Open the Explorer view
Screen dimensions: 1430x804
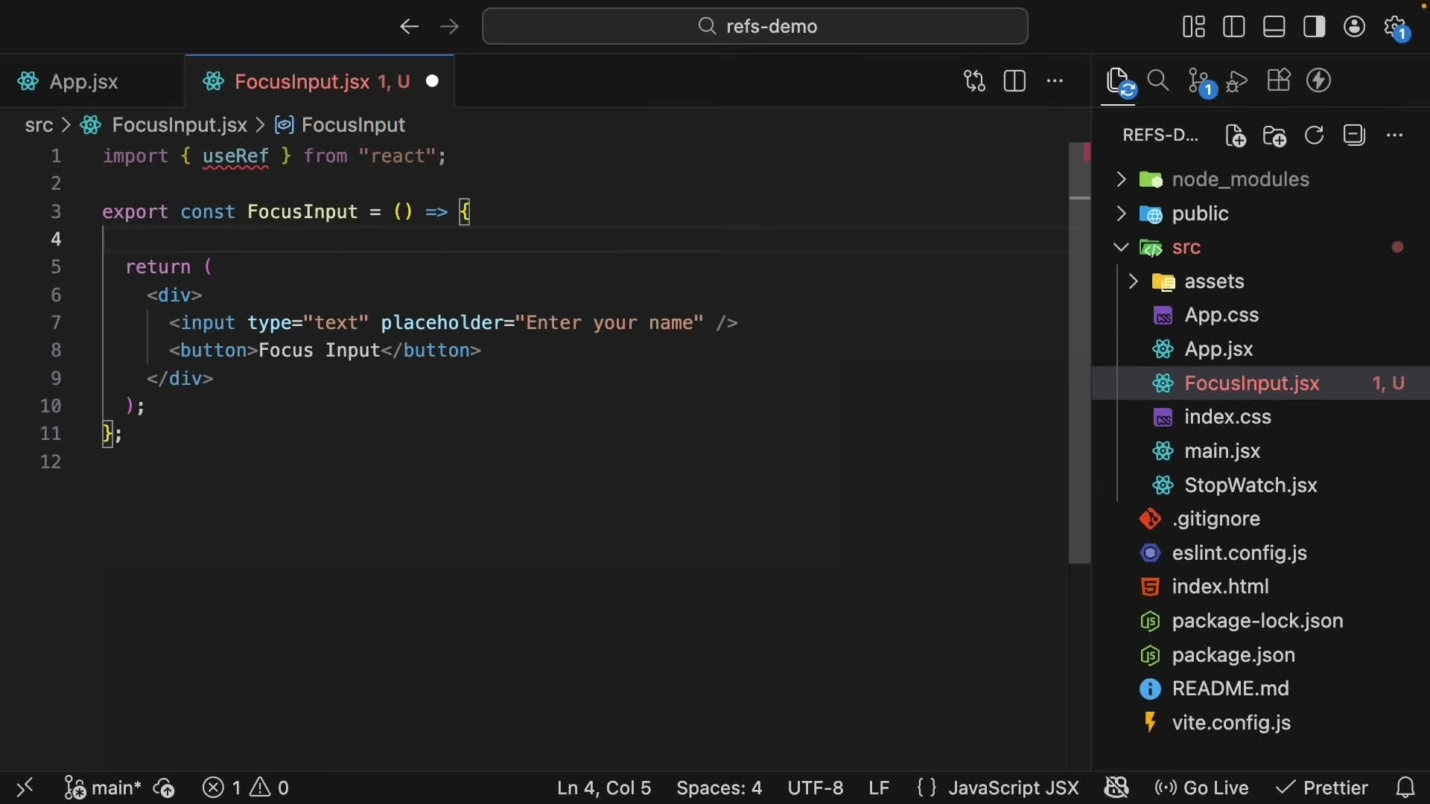(x=1119, y=82)
